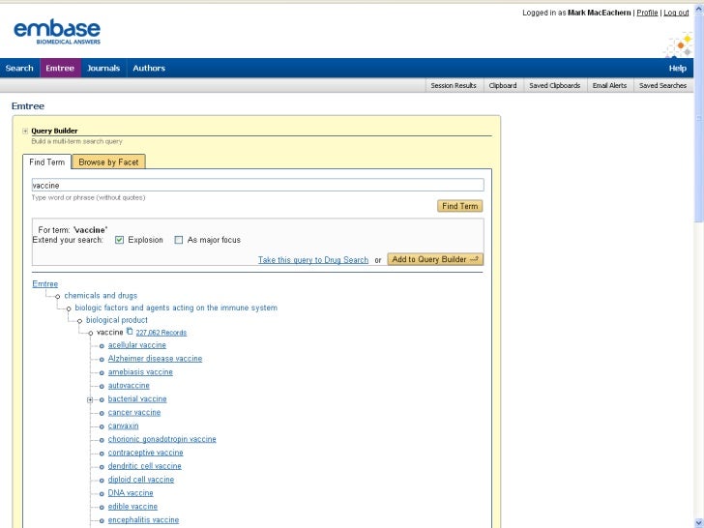704x528 pixels.
Task: Open bacterial vaccine term
Action: (137, 398)
